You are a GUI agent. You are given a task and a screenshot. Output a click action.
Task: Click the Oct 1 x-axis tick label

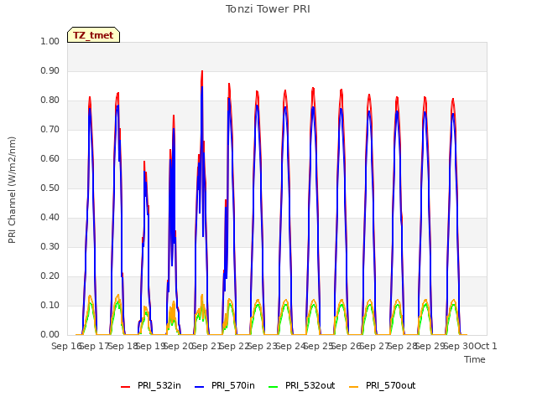[485, 346]
